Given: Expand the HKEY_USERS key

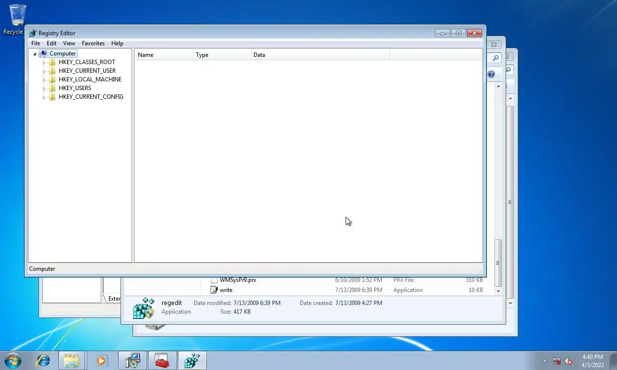Looking at the screenshot, I should tap(44, 89).
